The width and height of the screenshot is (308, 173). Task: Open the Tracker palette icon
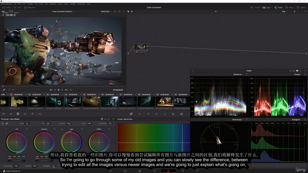165,114
